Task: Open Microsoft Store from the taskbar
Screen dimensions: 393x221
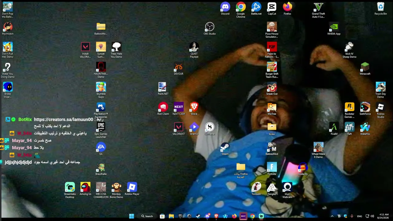Action: point(162,216)
